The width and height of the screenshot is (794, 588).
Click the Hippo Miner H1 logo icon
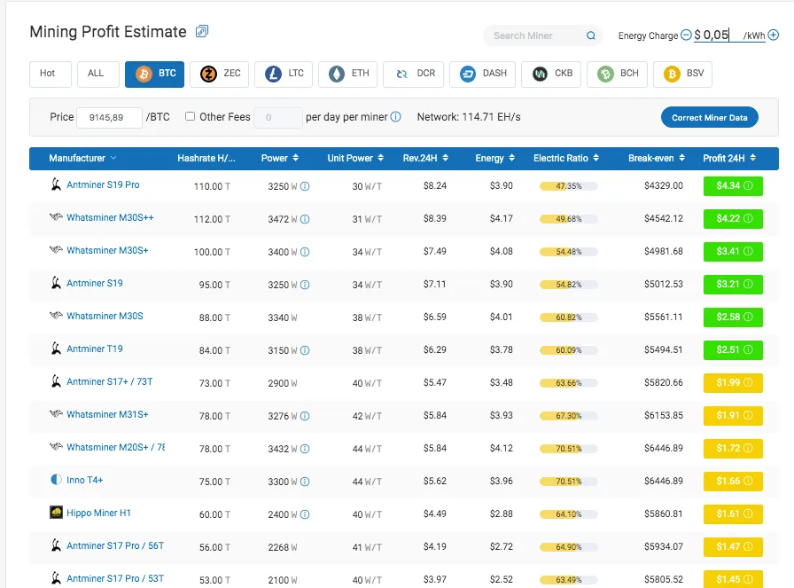(x=56, y=513)
